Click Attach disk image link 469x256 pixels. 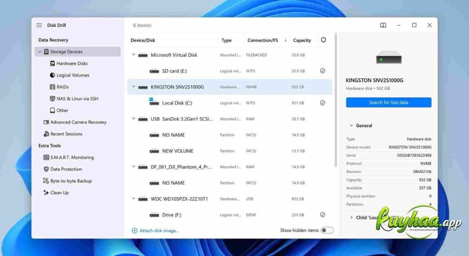[x=159, y=230]
